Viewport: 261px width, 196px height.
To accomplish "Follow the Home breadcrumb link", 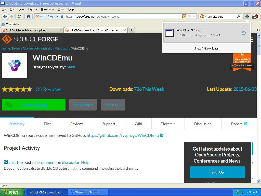I will pos(6,48).
